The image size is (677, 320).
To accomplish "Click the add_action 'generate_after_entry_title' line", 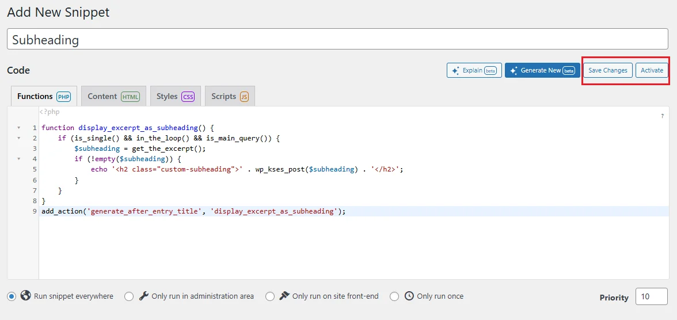I will click(x=194, y=211).
